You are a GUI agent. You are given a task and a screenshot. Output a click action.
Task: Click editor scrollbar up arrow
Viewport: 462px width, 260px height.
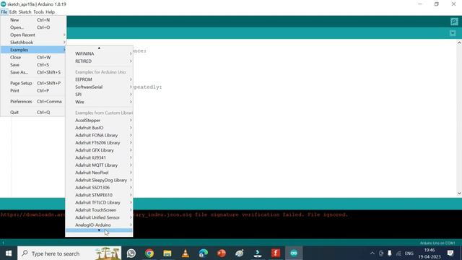pyautogui.click(x=459, y=43)
